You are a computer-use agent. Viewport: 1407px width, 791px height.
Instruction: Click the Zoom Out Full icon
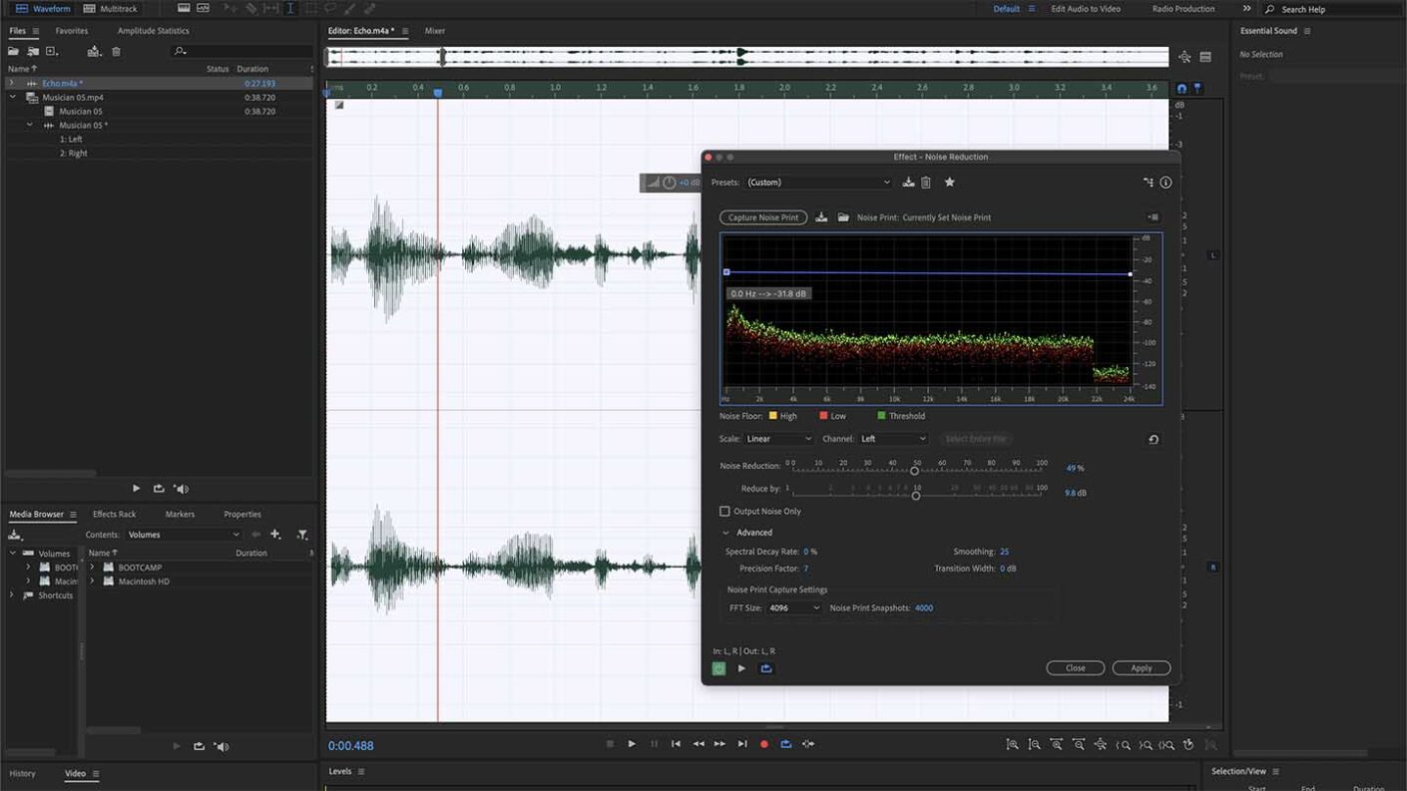1101,744
